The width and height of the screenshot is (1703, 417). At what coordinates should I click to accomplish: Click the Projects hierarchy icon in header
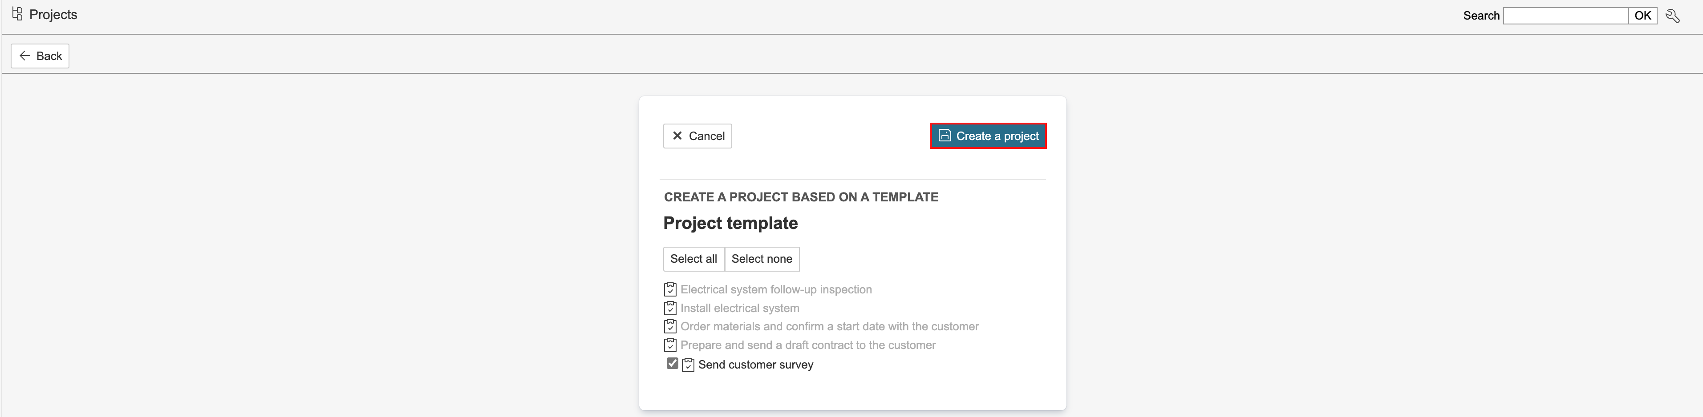click(17, 14)
